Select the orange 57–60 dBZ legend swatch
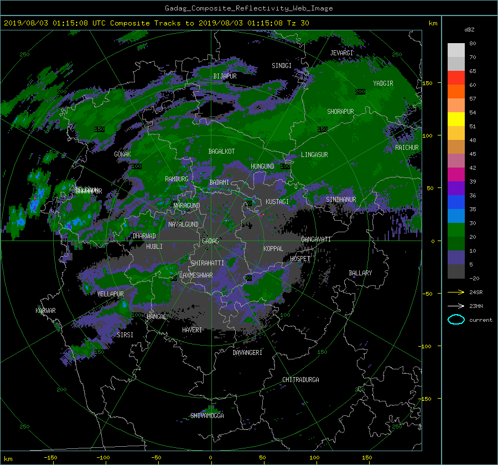Image resolution: width=498 pixels, height=465 pixels. pos(456,92)
